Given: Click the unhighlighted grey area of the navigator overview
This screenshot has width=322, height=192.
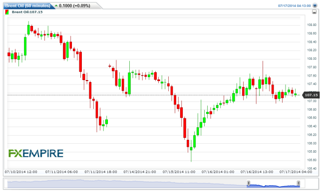Looking at the screenshot, I should click(127, 184).
